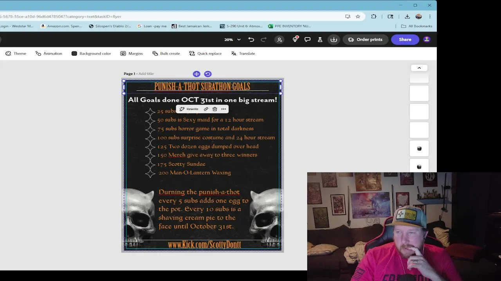The height and width of the screenshot is (281, 501).
Task: Open the beaker experiments icon
Action: pyautogui.click(x=320, y=39)
